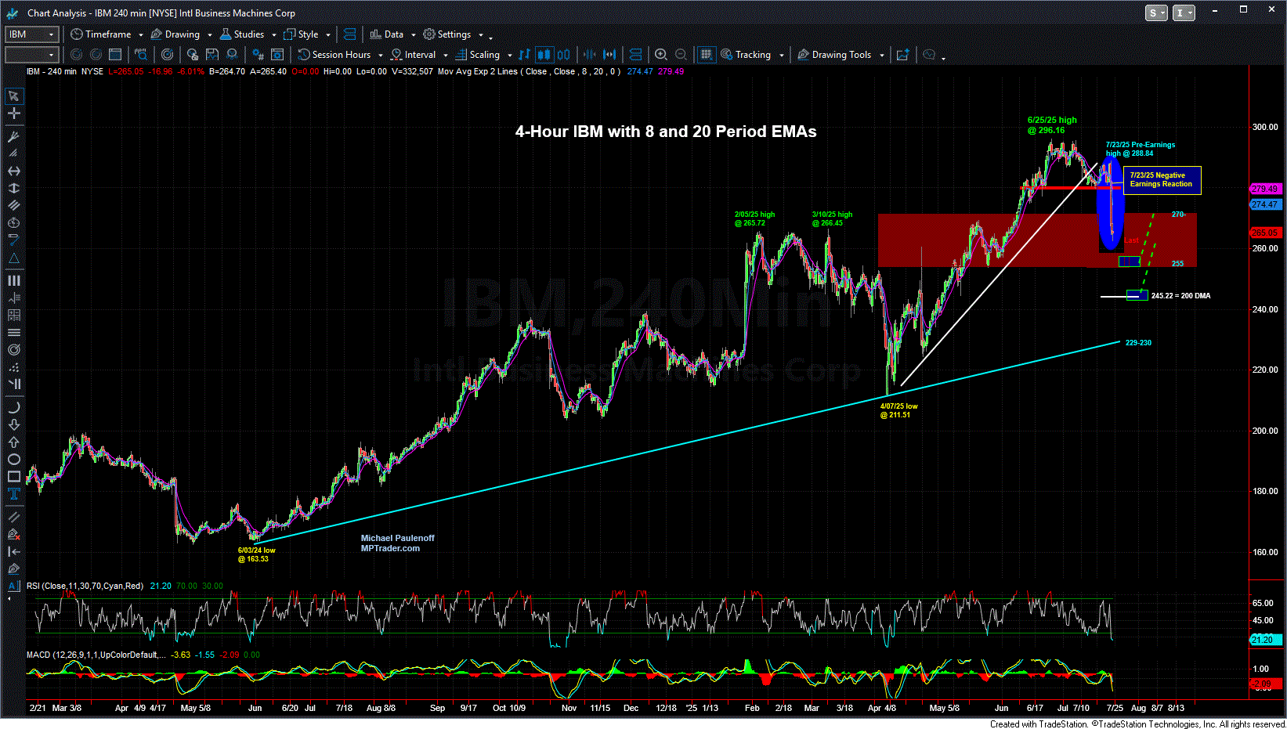1287x729 pixels.
Task: Expand the Scaling dropdown arrow
Action: (x=510, y=55)
